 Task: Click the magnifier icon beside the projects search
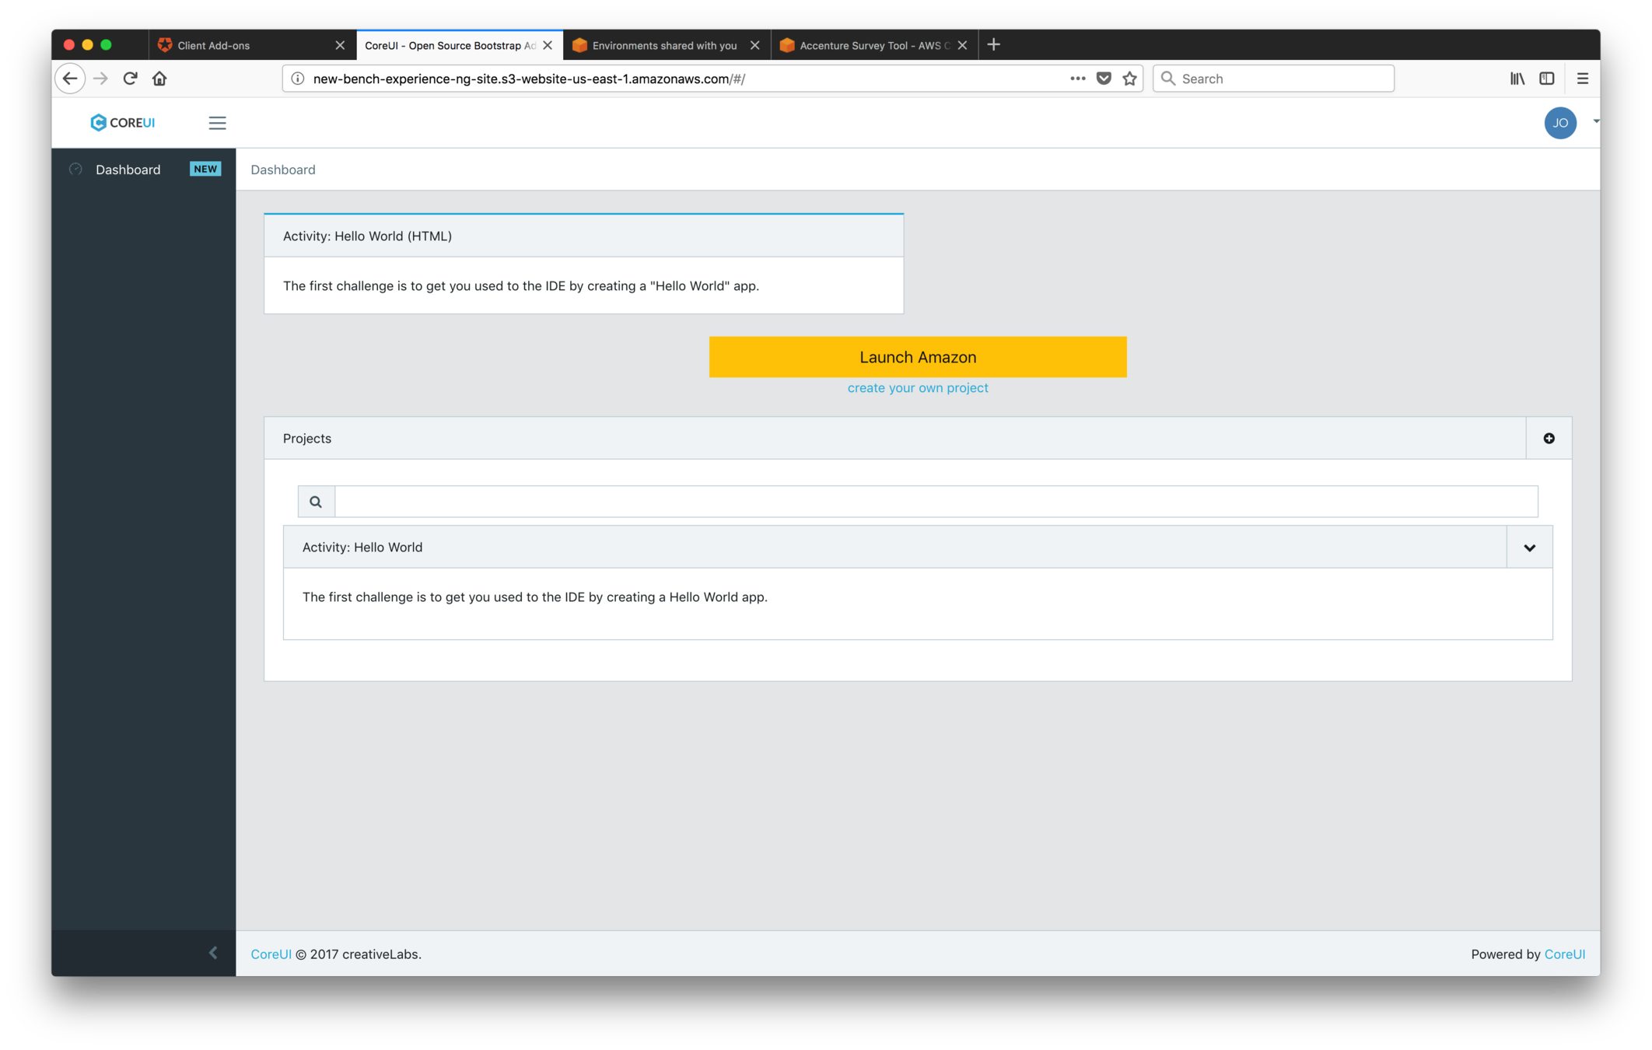coord(316,502)
